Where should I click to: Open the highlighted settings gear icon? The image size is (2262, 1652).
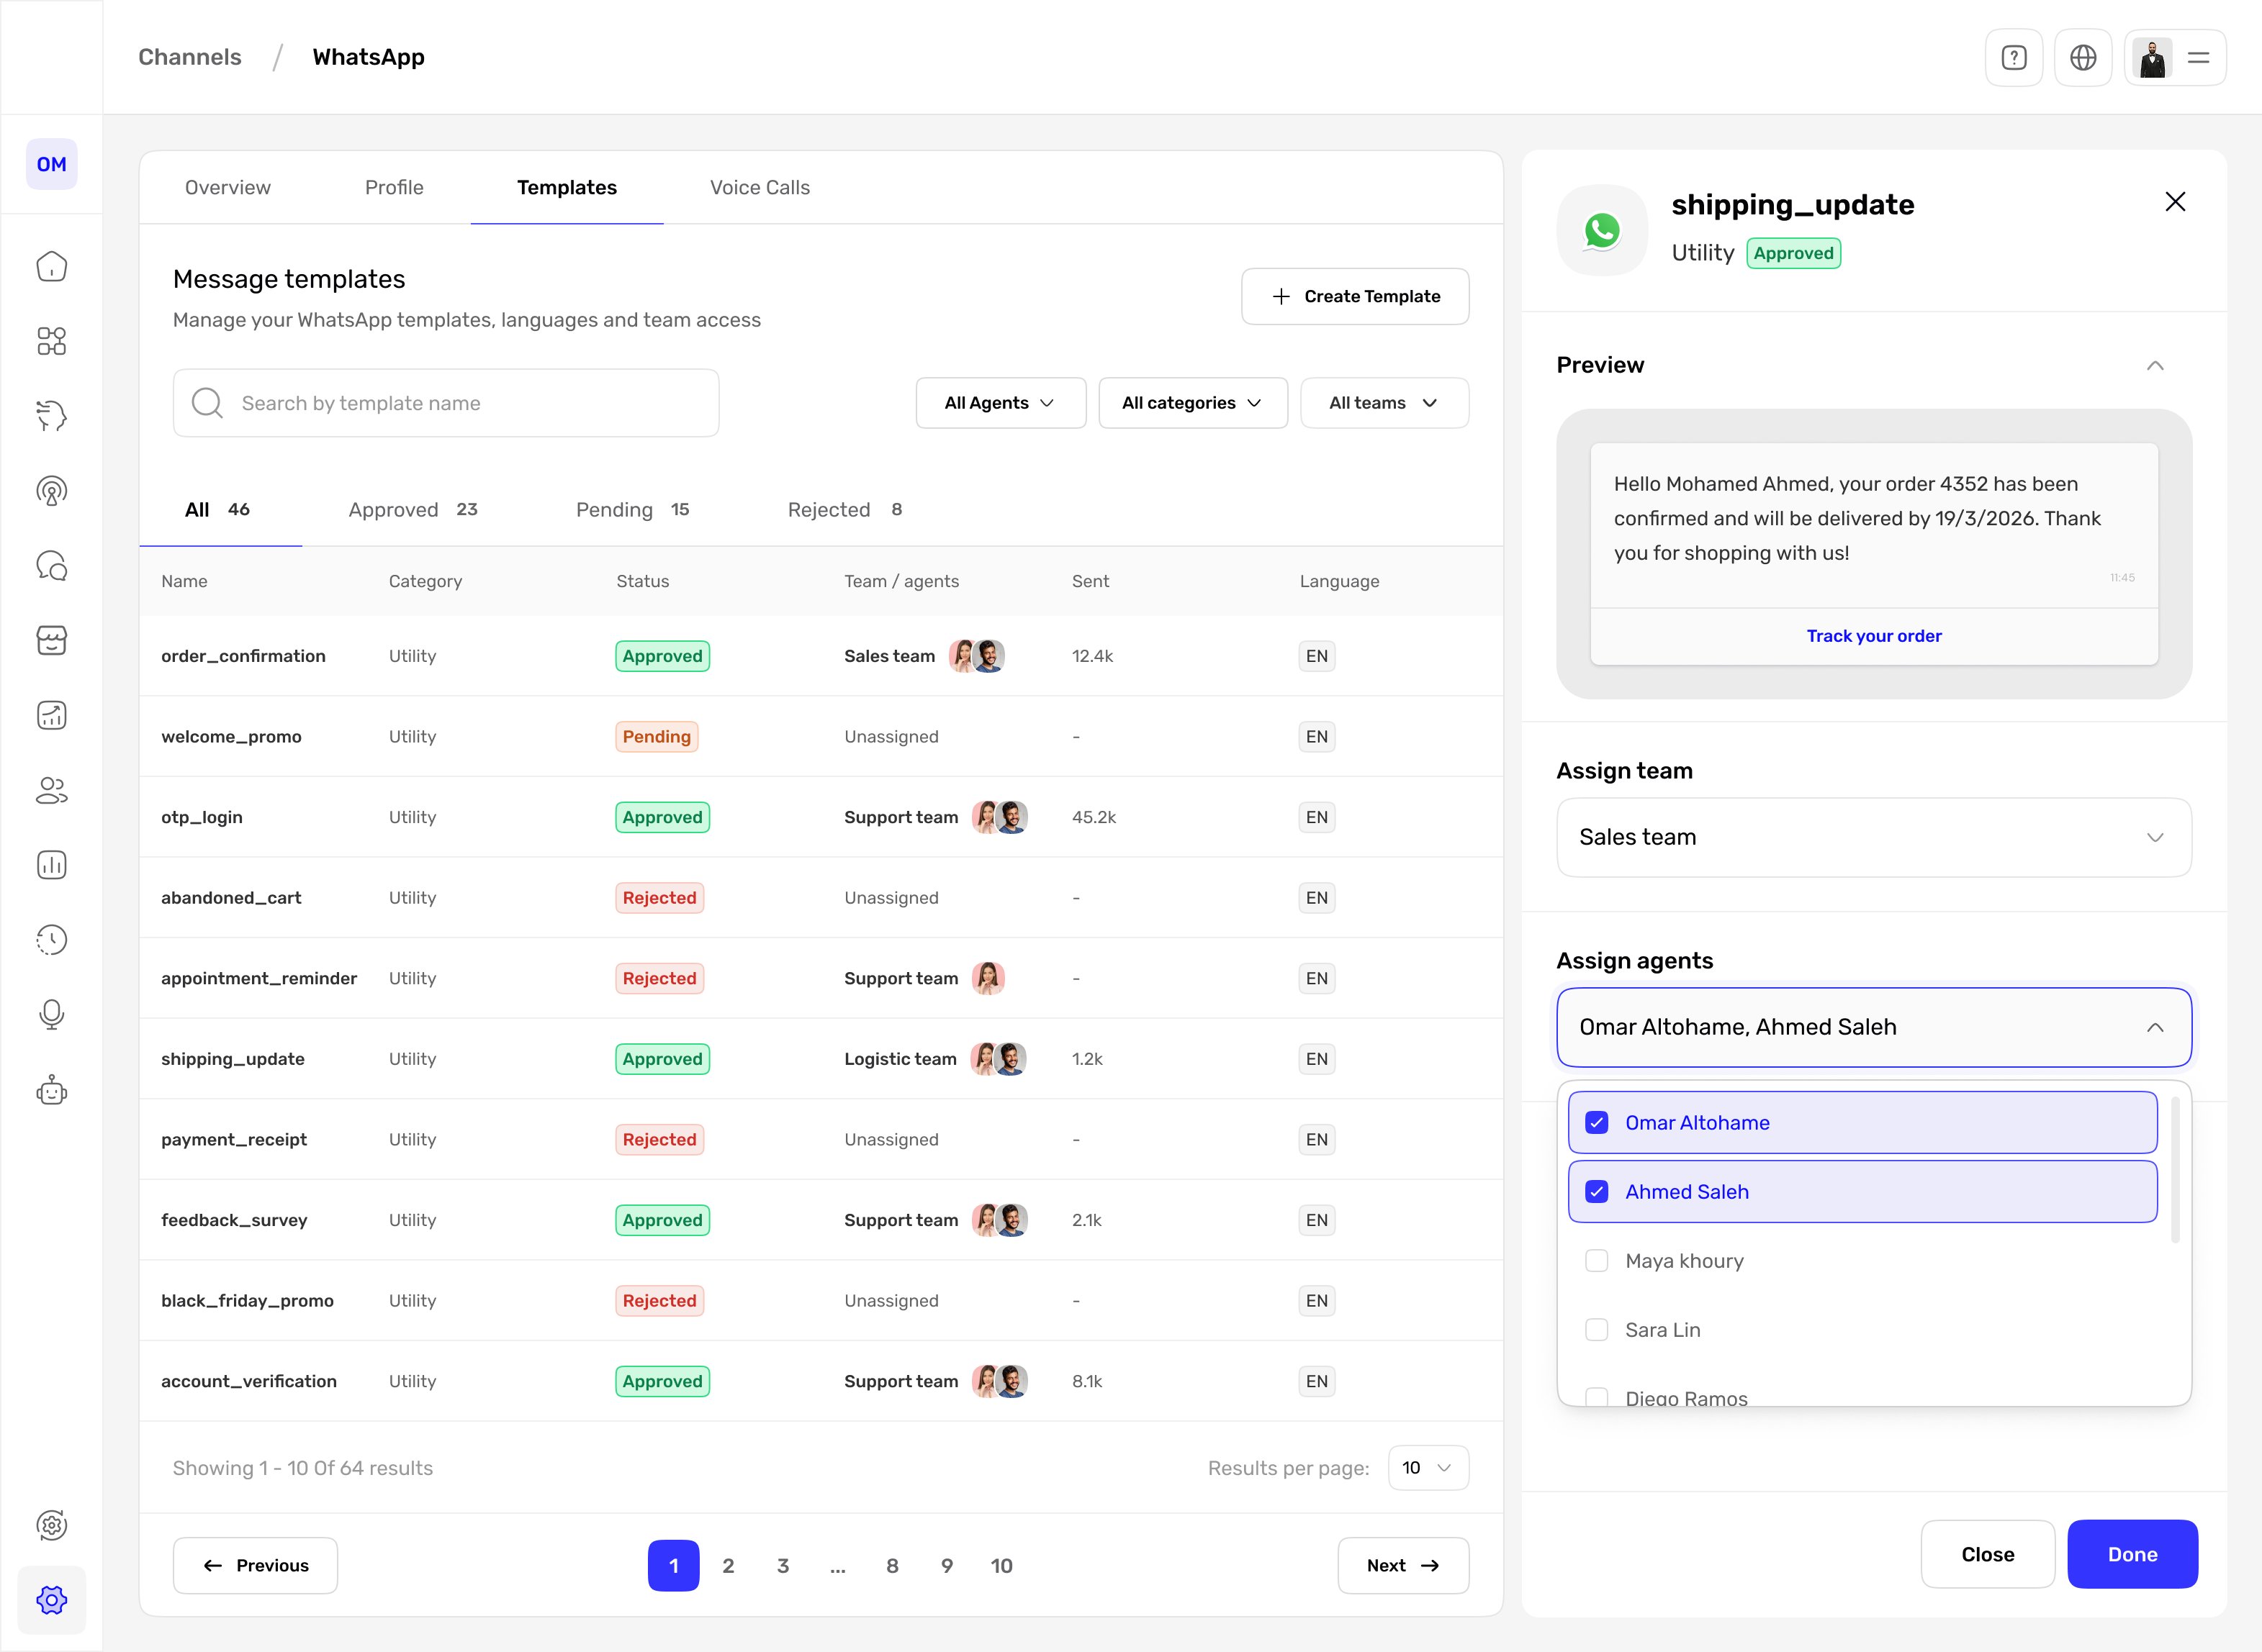coord(51,1600)
